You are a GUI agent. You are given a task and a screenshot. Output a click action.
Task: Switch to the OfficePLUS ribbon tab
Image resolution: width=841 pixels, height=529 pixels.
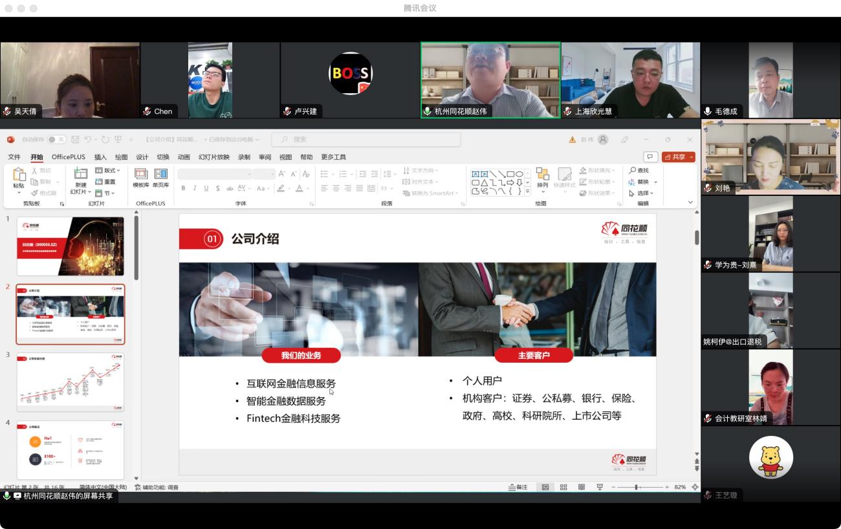[x=69, y=157]
